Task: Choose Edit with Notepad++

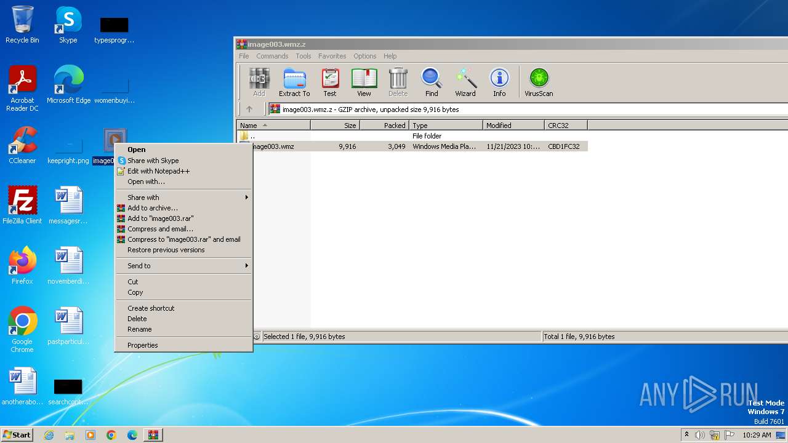Action: tap(183, 171)
